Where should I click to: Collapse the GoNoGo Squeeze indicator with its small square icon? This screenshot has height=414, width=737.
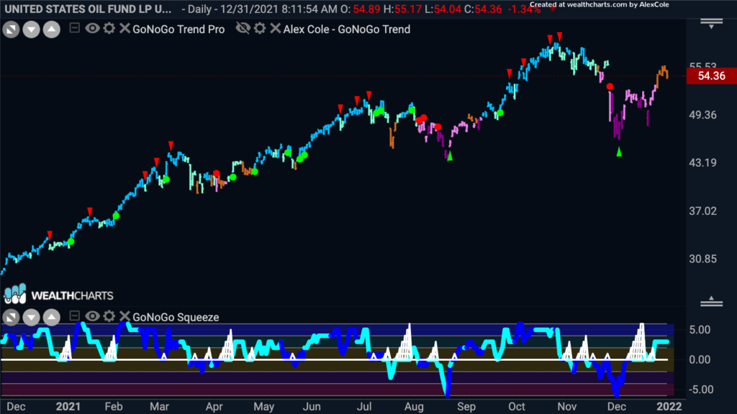[74, 316]
